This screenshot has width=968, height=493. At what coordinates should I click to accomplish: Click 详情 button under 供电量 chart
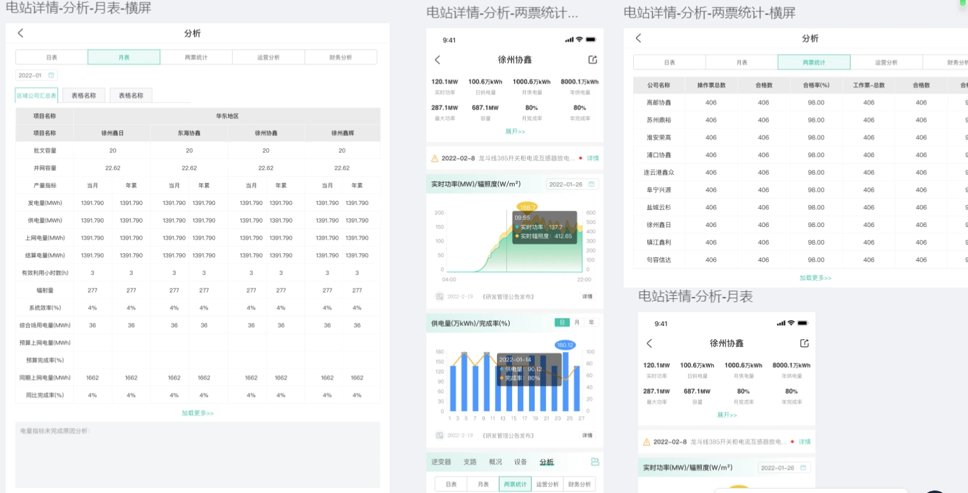[x=587, y=436]
